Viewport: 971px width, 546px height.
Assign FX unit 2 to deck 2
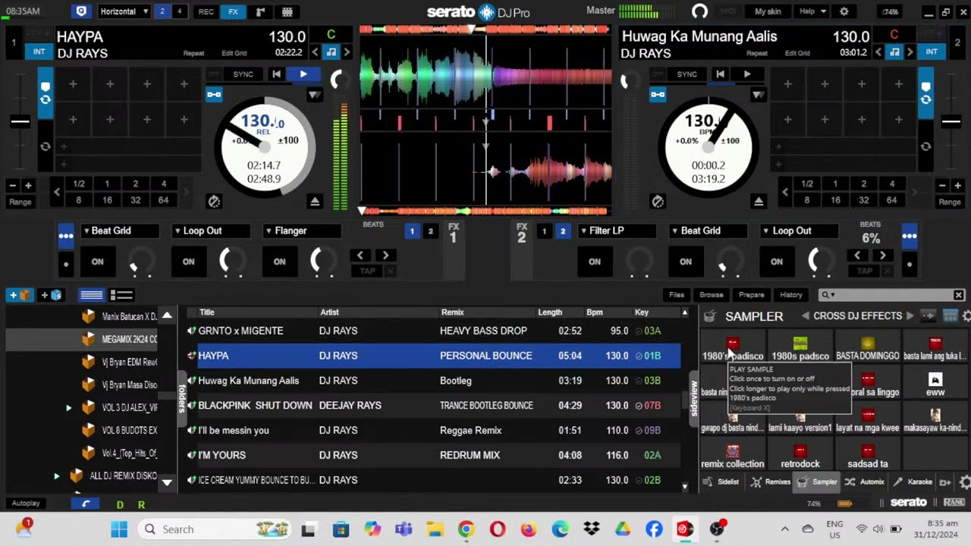point(562,231)
